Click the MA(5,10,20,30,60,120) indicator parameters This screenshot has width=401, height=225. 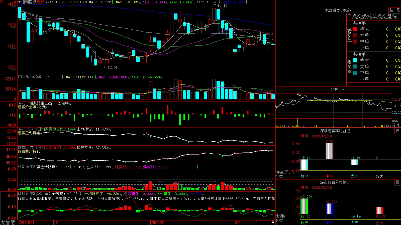(66, 2)
